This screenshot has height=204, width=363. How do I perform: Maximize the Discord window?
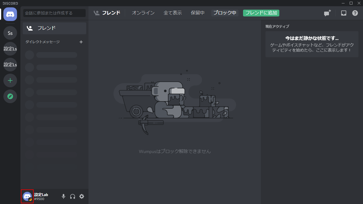pyautogui.click(x=351, y=3)
